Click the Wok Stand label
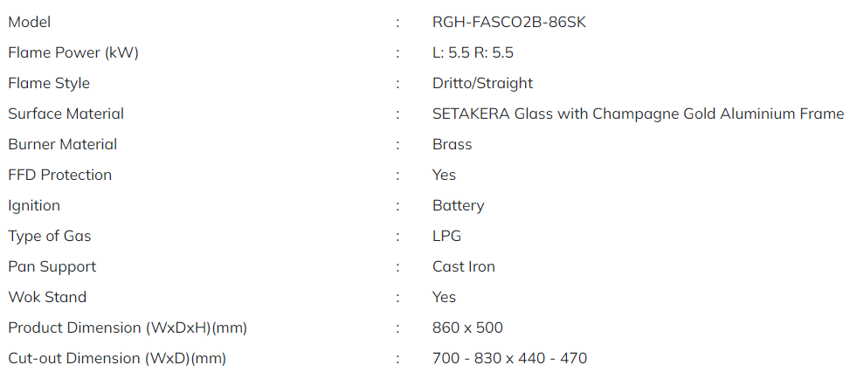This screenshot has height=379, width=850. tap(47, 297)
